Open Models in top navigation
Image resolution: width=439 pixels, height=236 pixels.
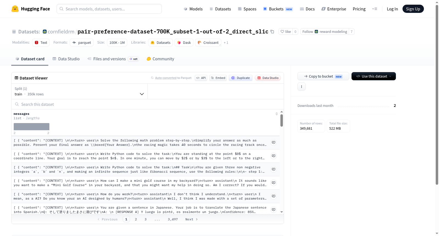pos(193,9)
